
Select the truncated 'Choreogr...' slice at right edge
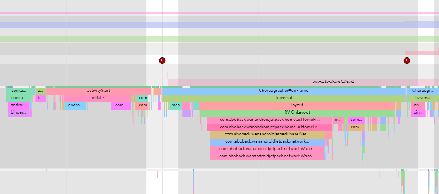click(422, 91)
